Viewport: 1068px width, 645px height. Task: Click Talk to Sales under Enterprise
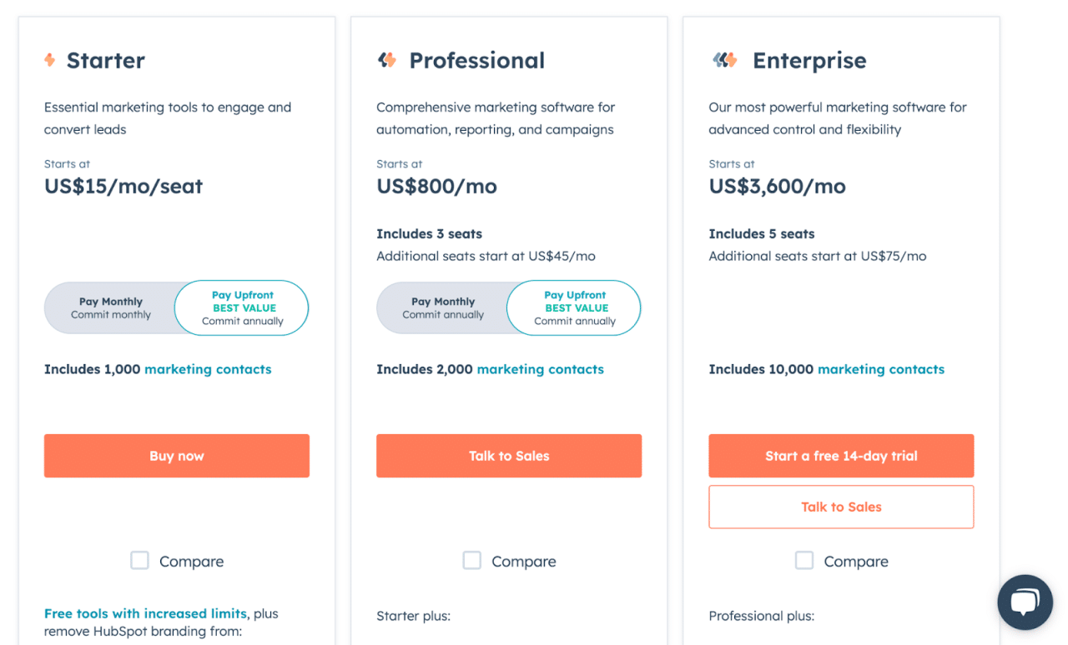[841, 507]
